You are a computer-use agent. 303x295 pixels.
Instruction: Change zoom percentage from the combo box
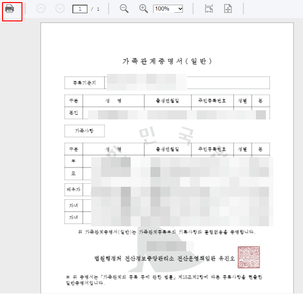pos(168,9)
